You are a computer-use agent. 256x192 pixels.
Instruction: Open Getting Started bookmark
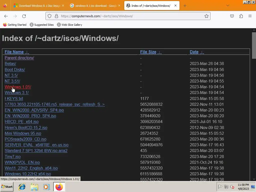click(x=15, y=25)
